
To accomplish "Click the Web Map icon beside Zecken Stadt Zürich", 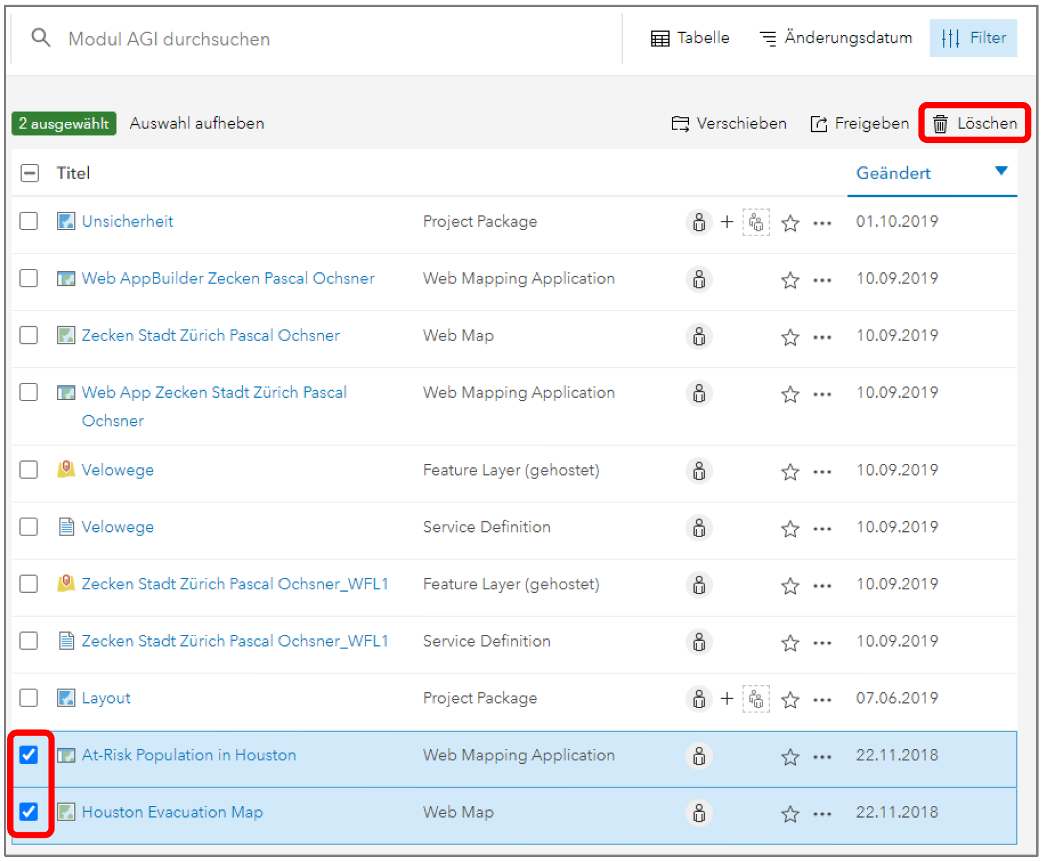I will [66, 336].
